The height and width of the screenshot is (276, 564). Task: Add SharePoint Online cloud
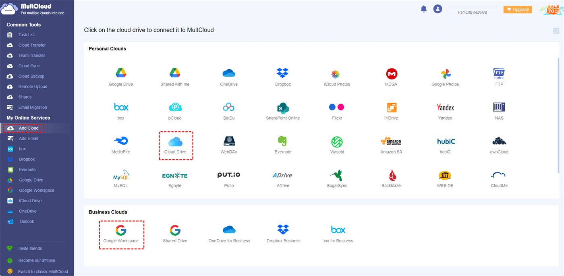[283, 111]
